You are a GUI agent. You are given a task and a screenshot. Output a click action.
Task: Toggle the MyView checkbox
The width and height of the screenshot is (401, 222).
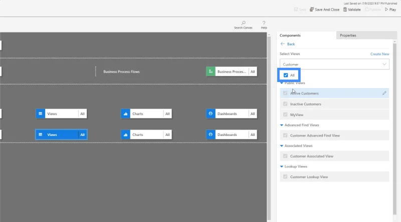coord(285,115)
